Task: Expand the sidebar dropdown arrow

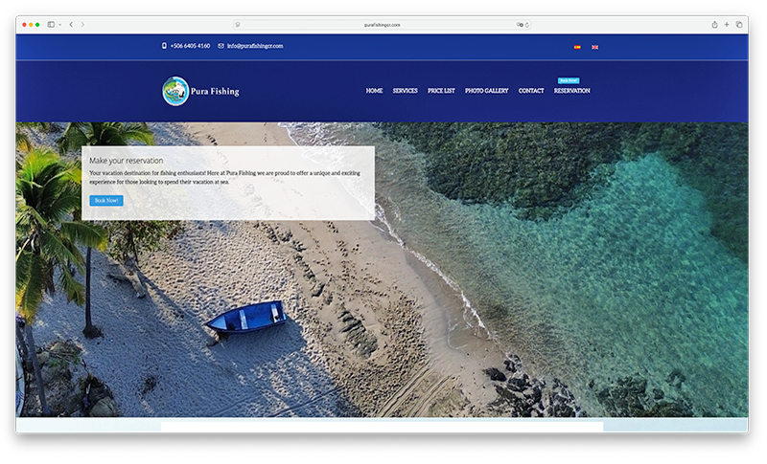Action: click(x=59, y=24)
